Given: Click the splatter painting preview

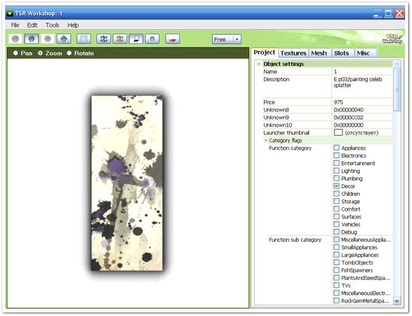Looking at the screenshot, I should click(127, 183).
